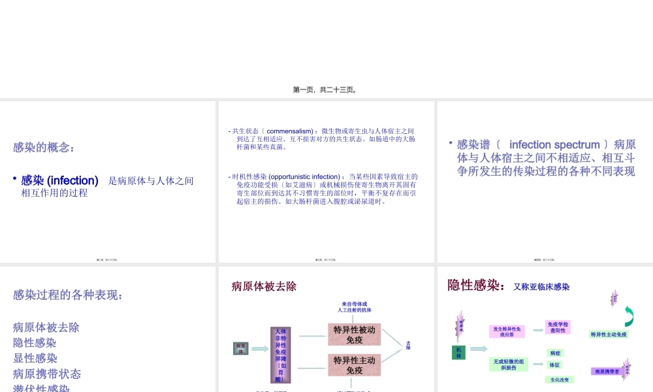The height and width of the screenshot is (392, 653).
Task: Click the arrow pointing to 免疫学检查阳性
Action: pos(536,329)
